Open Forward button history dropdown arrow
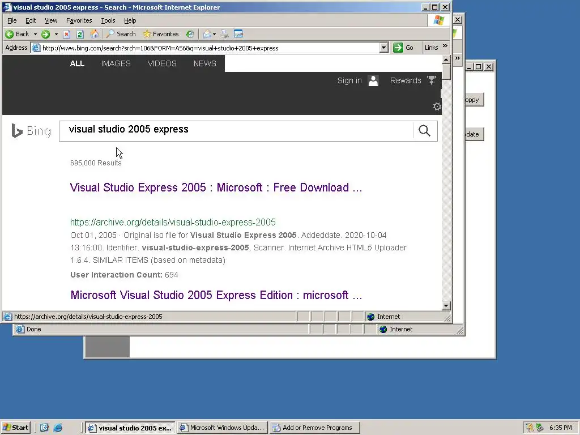 coord(56,34)
